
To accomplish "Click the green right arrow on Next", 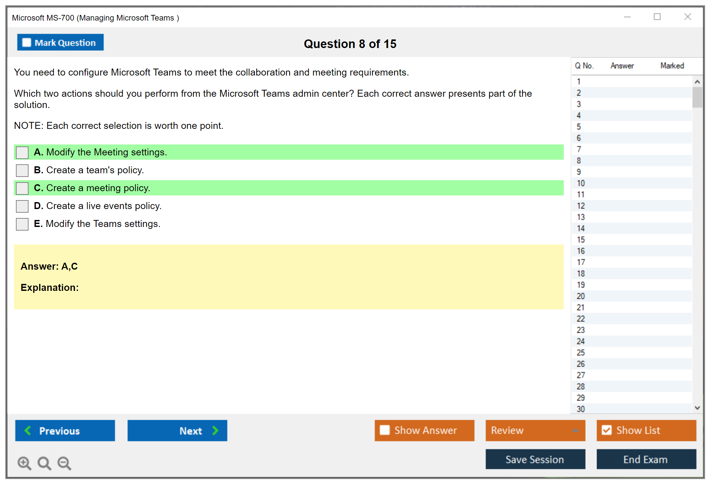I will tap(215, 430).
